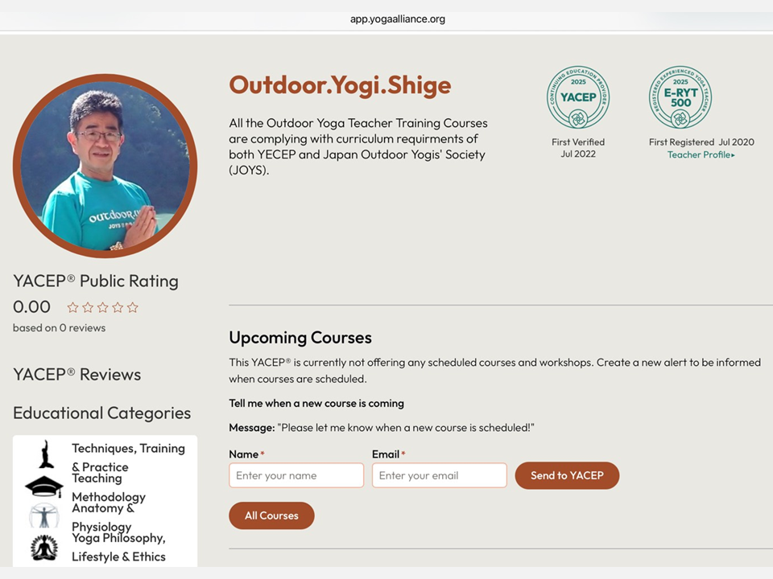Screen dimensions: 773x579
Task: Focus the Enter your email field
Action: [440, 475]
